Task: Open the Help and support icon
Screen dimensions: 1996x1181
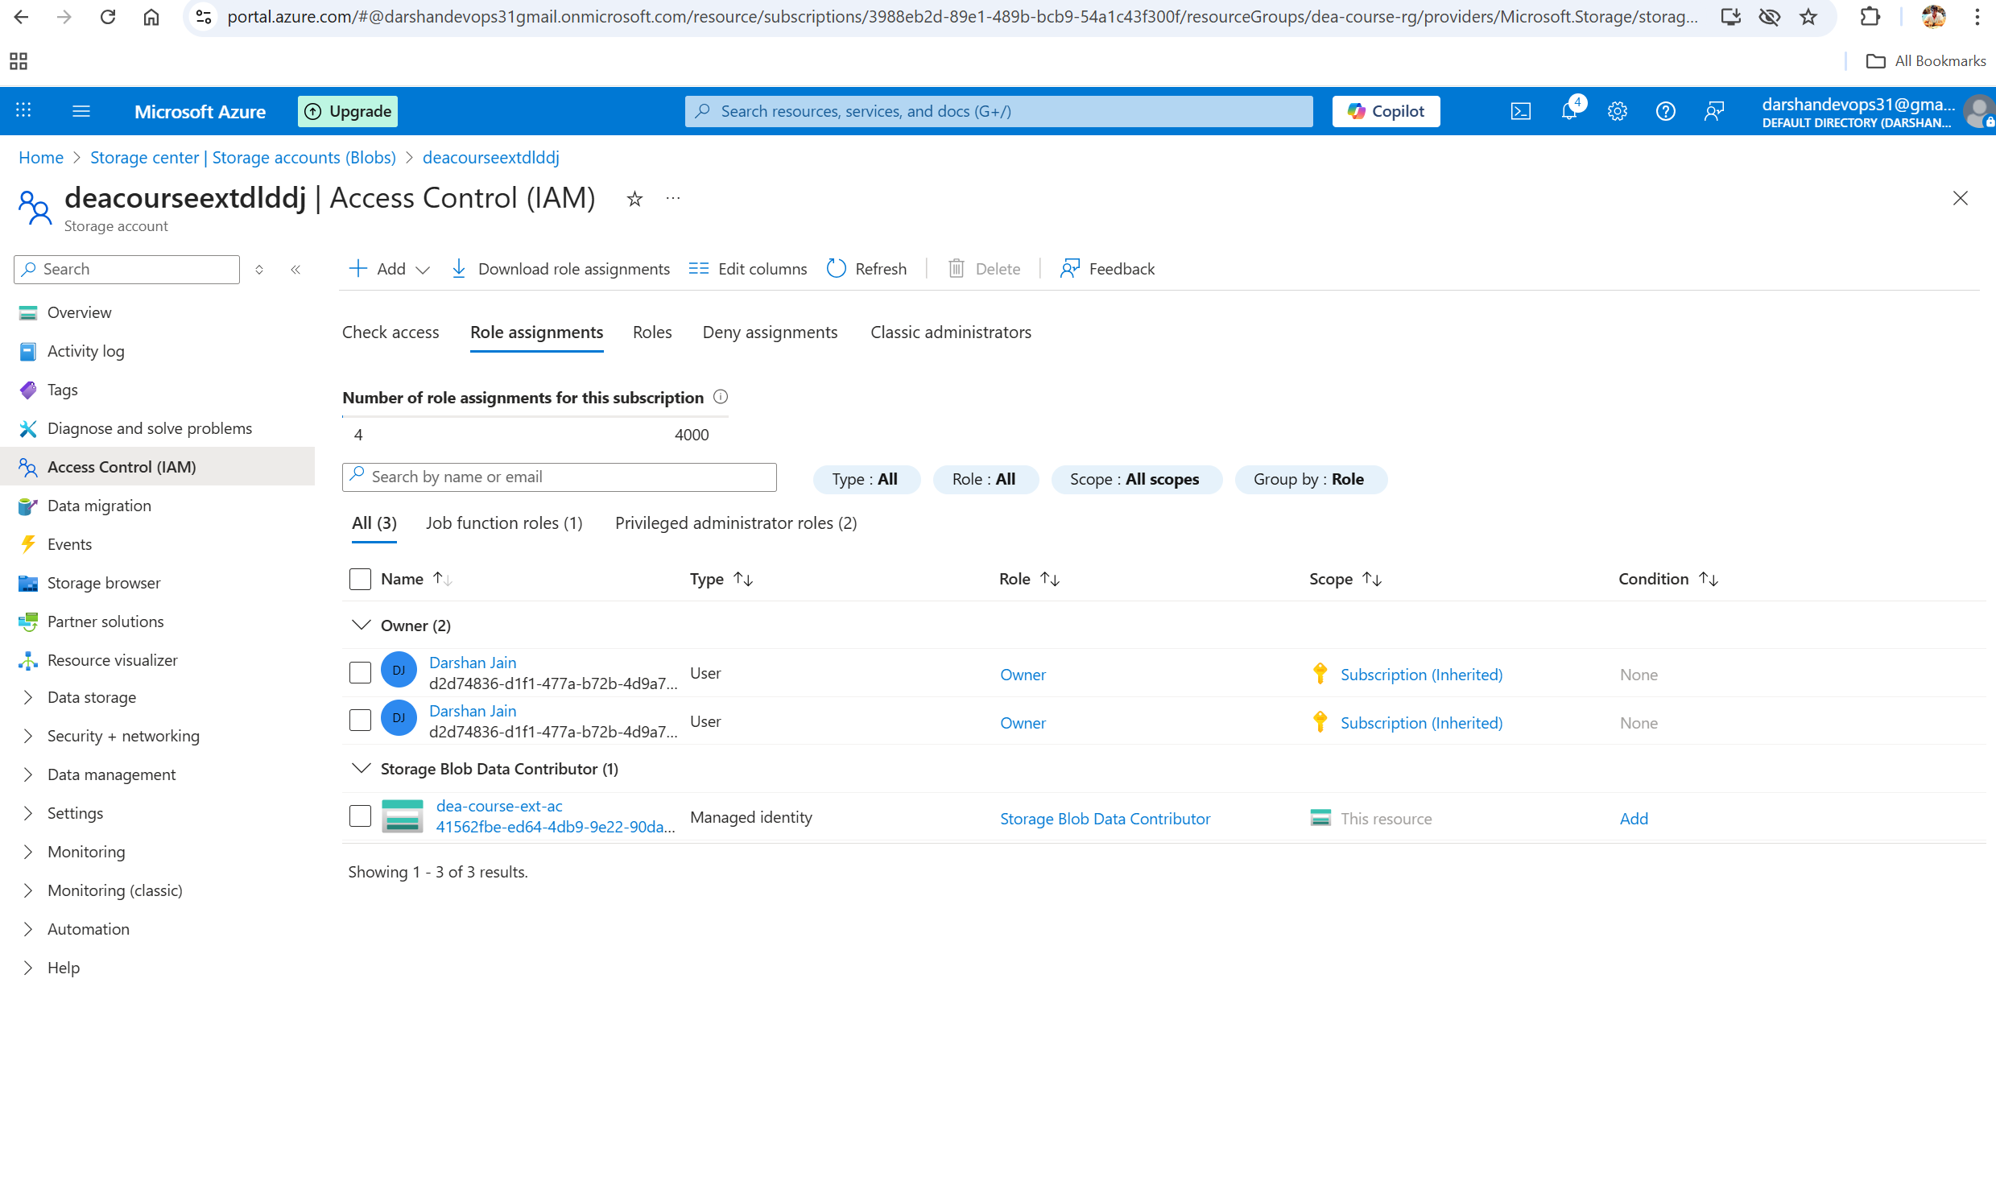Action: point(1665,111)
